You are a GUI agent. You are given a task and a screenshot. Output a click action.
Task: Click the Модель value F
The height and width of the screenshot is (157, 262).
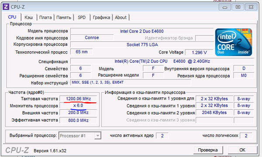point(153,68)
